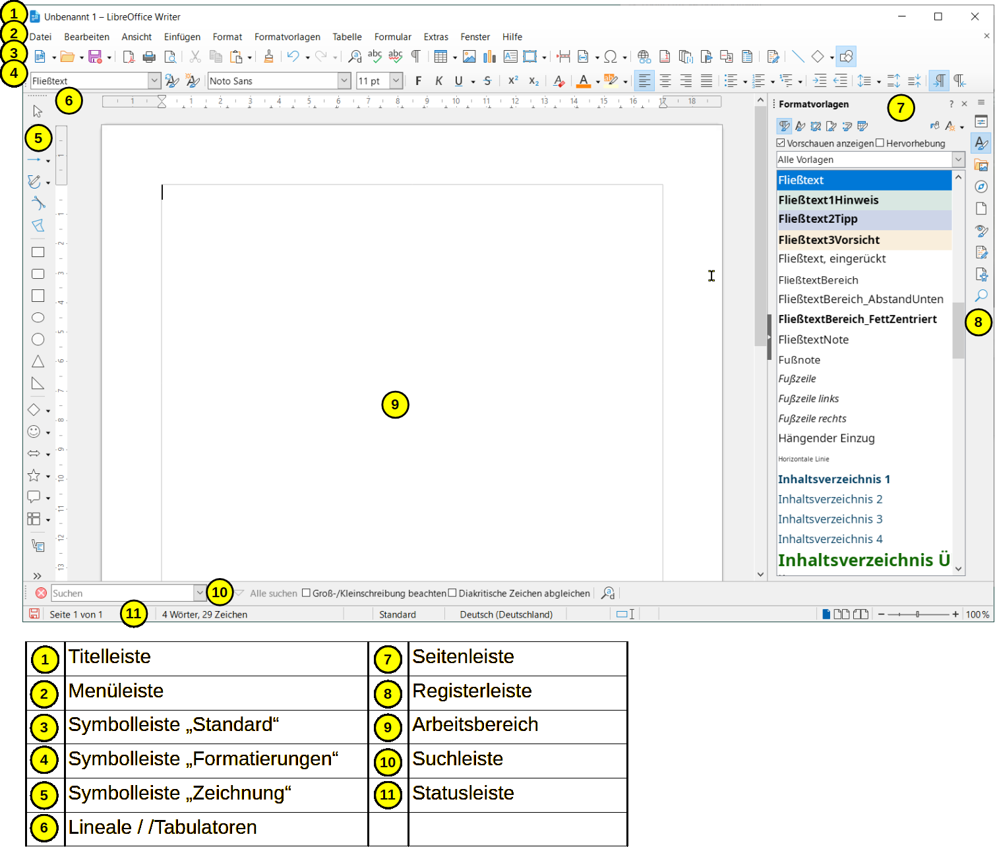Click the Italic K button

pos(438,81)
